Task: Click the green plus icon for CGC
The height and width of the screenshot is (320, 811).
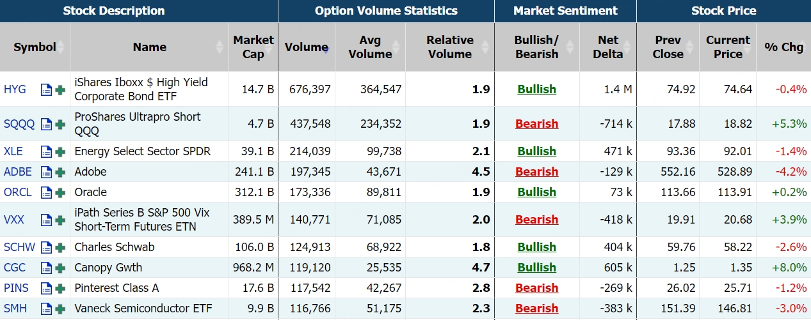Action: click(x=60, y=268)
